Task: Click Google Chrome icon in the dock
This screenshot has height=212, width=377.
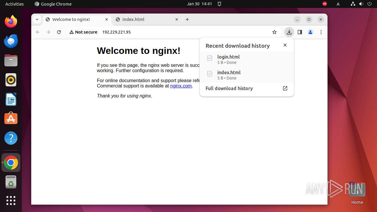Action: [11, 163]
